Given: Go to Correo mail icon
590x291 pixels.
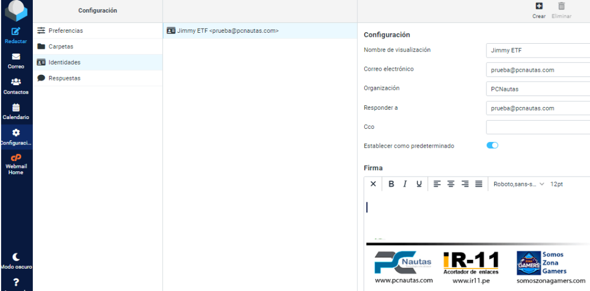Looking at the screenshot, I should (x=16, y=57).
